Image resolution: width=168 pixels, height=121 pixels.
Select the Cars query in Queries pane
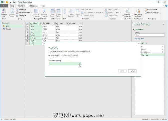(x=13, y=26)
